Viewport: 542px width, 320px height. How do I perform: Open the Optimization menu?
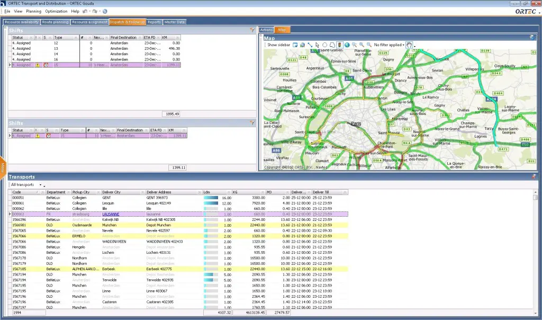click(56, 11)
